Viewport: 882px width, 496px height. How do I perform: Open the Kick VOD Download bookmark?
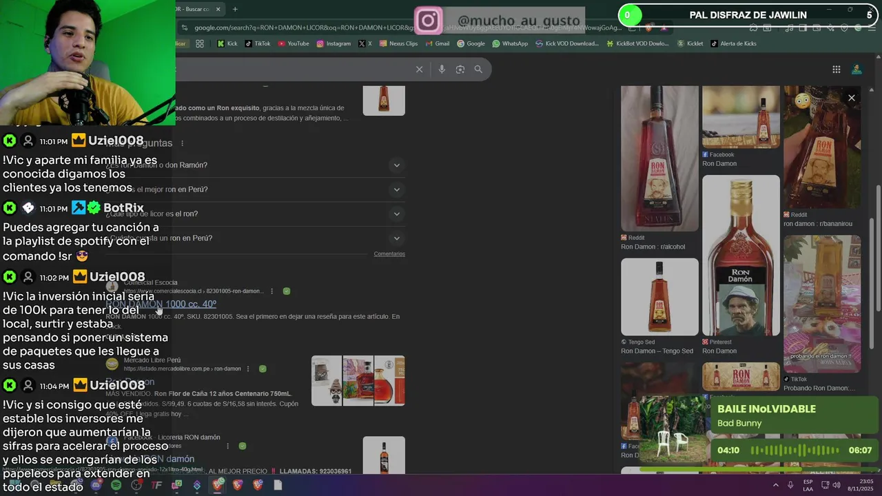567,43
